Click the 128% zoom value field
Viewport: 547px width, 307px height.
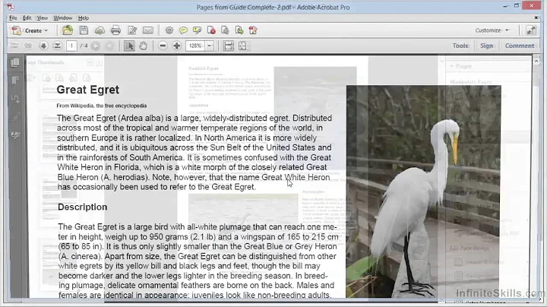[x=195, y=46]
